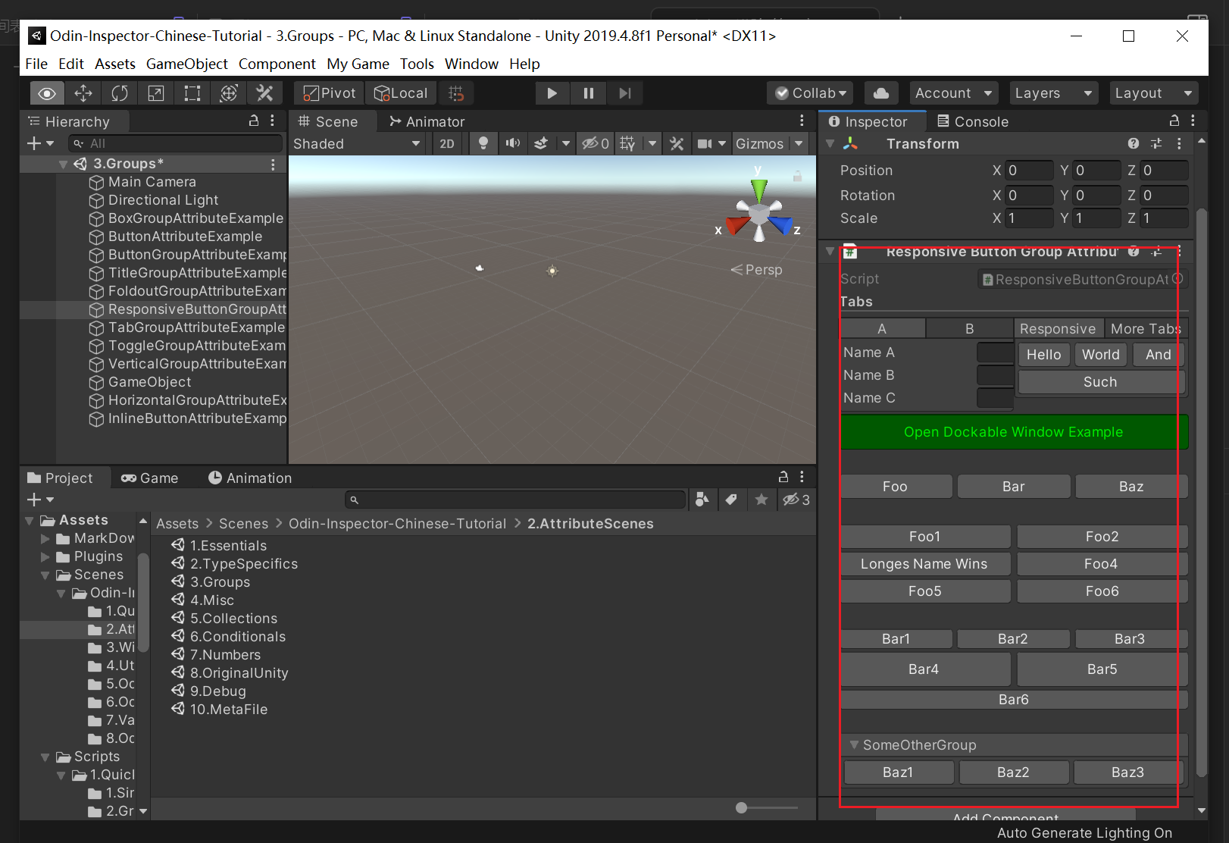Open the Shaded draw mode dropdown
The height and width of the screenshot is (843, 1229).
coord(357,143)
